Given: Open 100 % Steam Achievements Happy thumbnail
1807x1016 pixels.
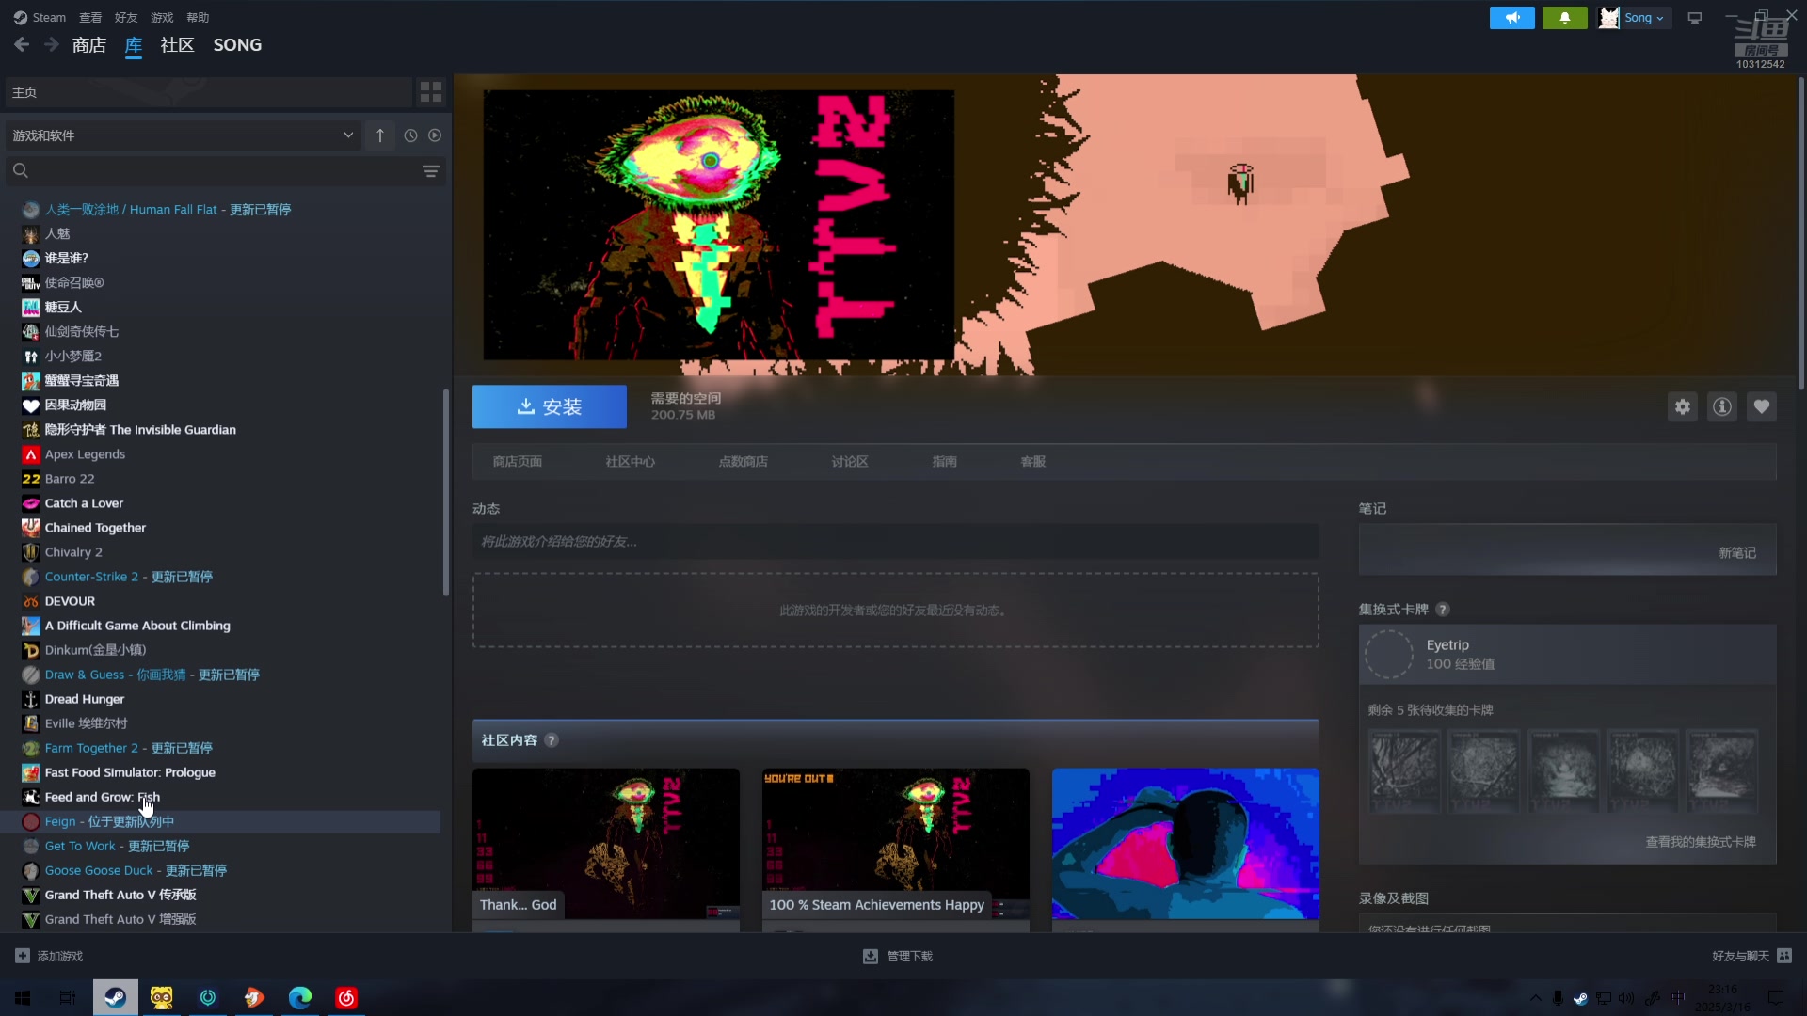Looking at the screenshot, I should click(895, 844).
